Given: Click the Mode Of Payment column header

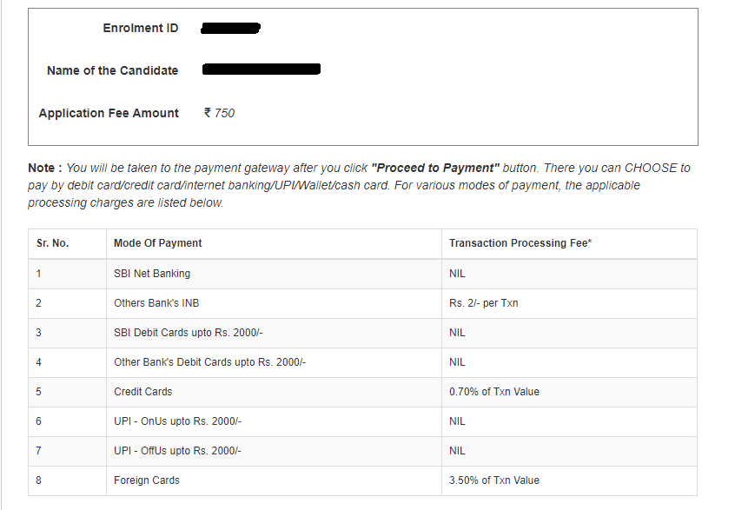Looking at the screenshot, I should point(157,243).
